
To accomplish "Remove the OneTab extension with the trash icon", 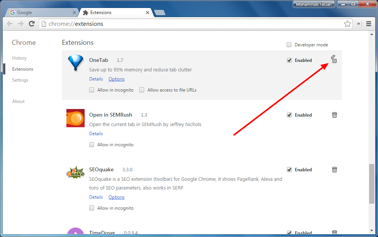I will tap(334, 59).
